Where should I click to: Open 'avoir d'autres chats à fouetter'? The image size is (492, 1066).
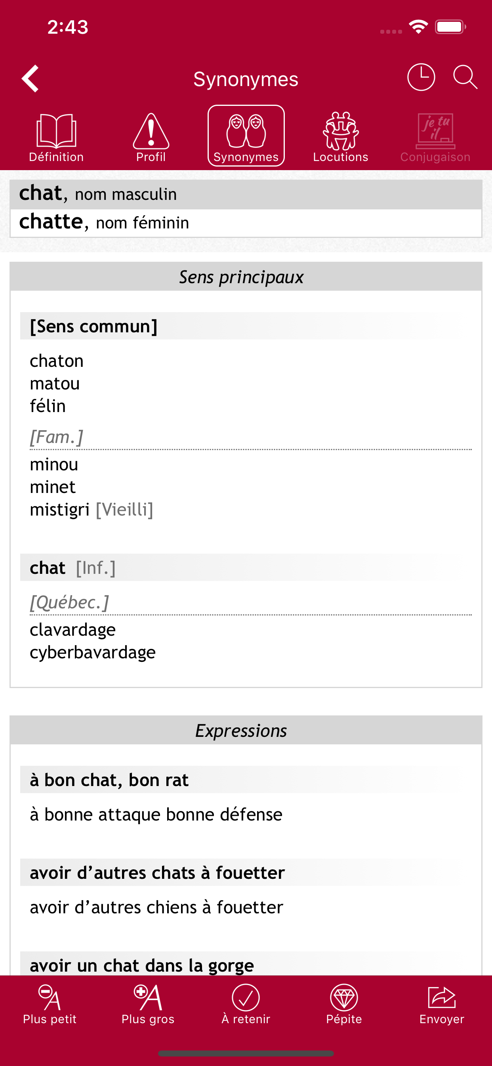[x=157, y=872]
